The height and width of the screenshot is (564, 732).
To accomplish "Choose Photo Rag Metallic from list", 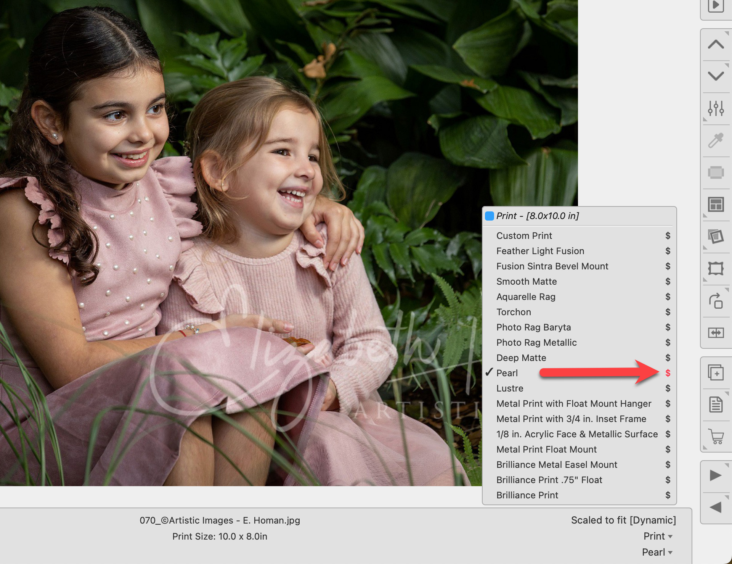I will [x=536, y=343].
